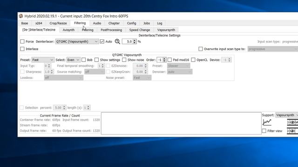Open the PostProcessing sub-tab
Screen dimensions: 298x167
tap(111, 30)
